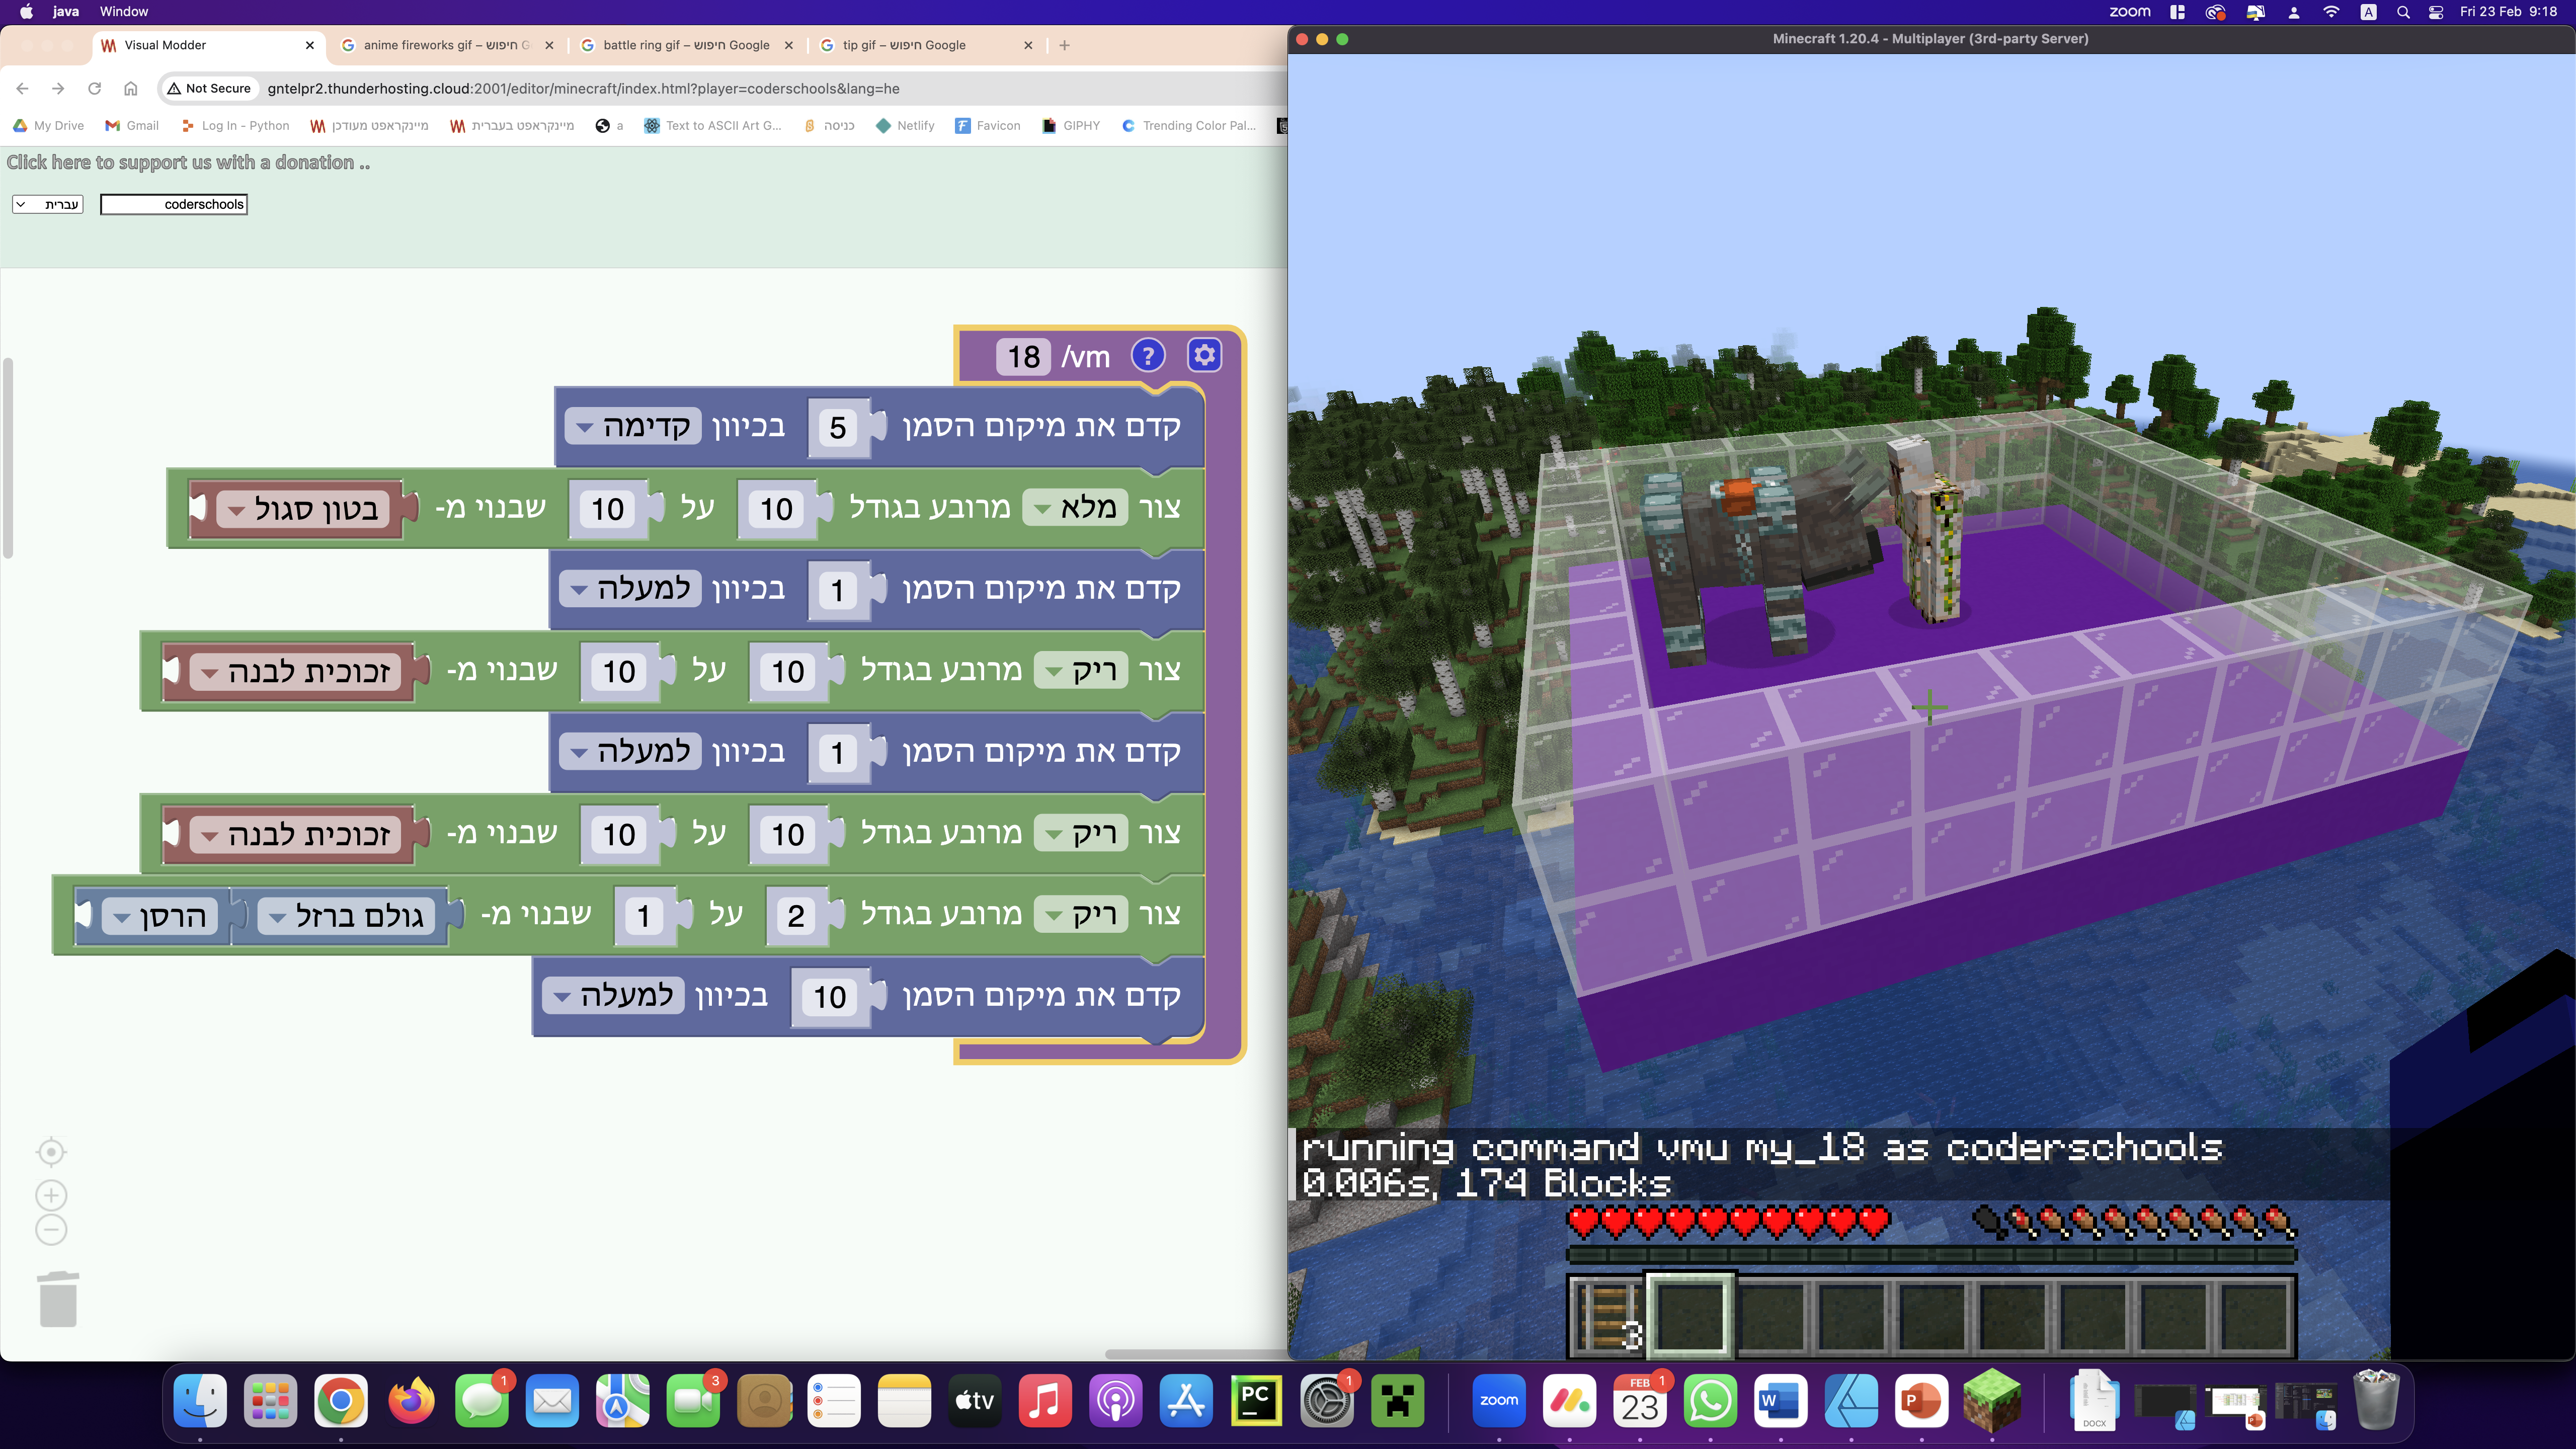Switch to the tip gif tab
This screenshot has height=1449, width=2576.
pyautogui.click(x=926, y=45)
